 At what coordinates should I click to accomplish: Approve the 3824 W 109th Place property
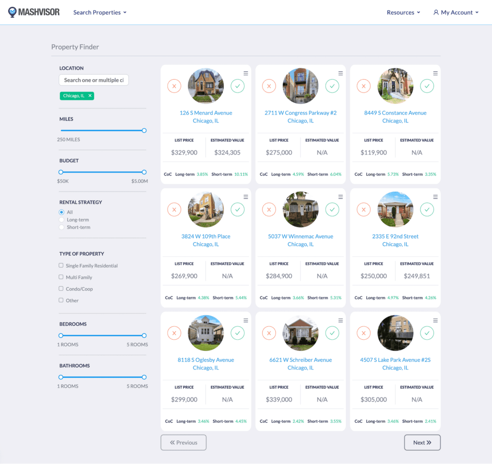click(x=237, y=209)
